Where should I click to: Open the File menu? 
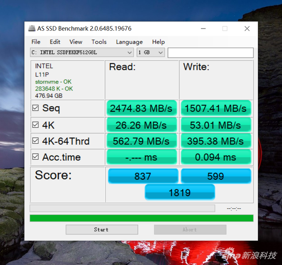pyautogui.click(x=36, y=42)
